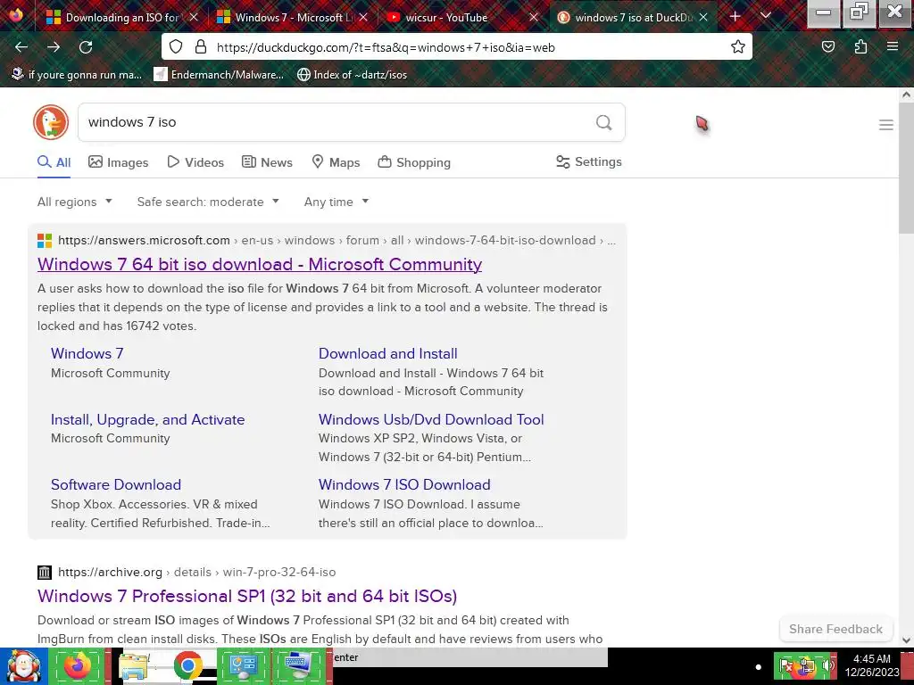Open the 'Windows 7 ISO Download' sitelink
The height and width of the screenshot is (685, 914).
(404, 484)
